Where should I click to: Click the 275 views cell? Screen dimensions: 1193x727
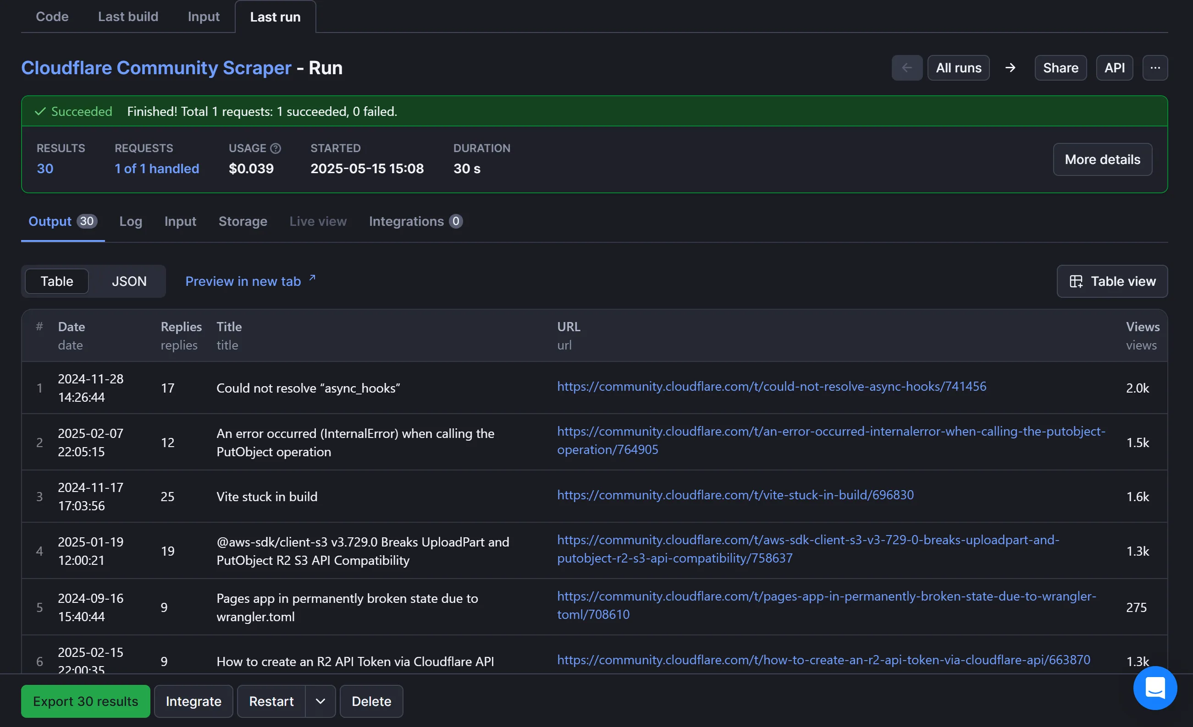coord(1136,607)
